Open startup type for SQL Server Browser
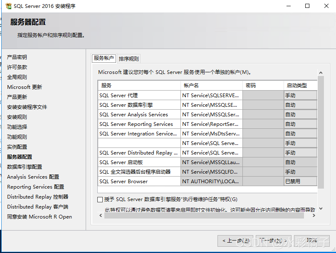This screenshot has height=253, width=336. pos(300,181)
